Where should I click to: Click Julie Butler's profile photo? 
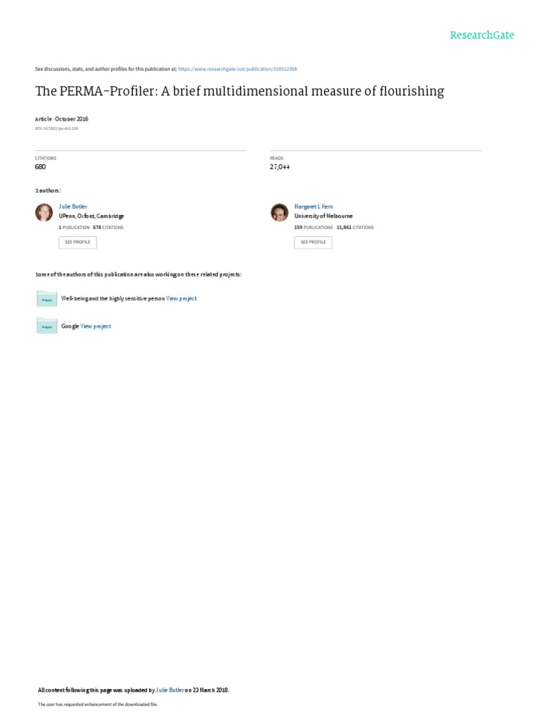(44, 213)
